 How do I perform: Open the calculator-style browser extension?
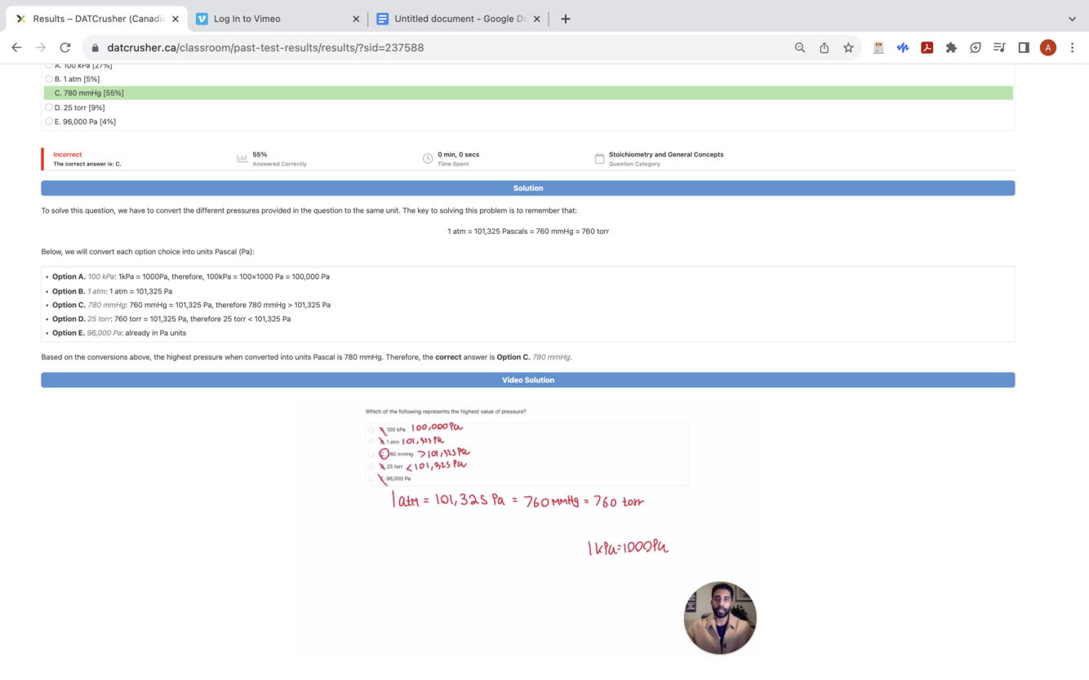[x=878, y=48]
